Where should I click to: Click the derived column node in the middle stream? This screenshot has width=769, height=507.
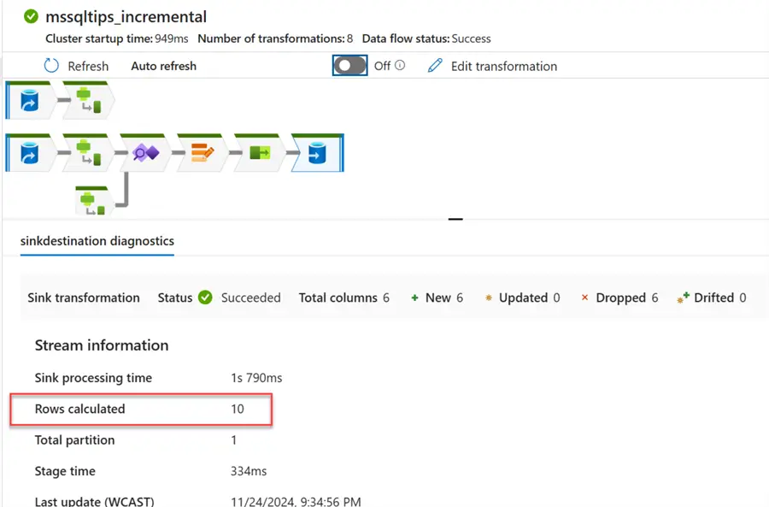[87, 154]
